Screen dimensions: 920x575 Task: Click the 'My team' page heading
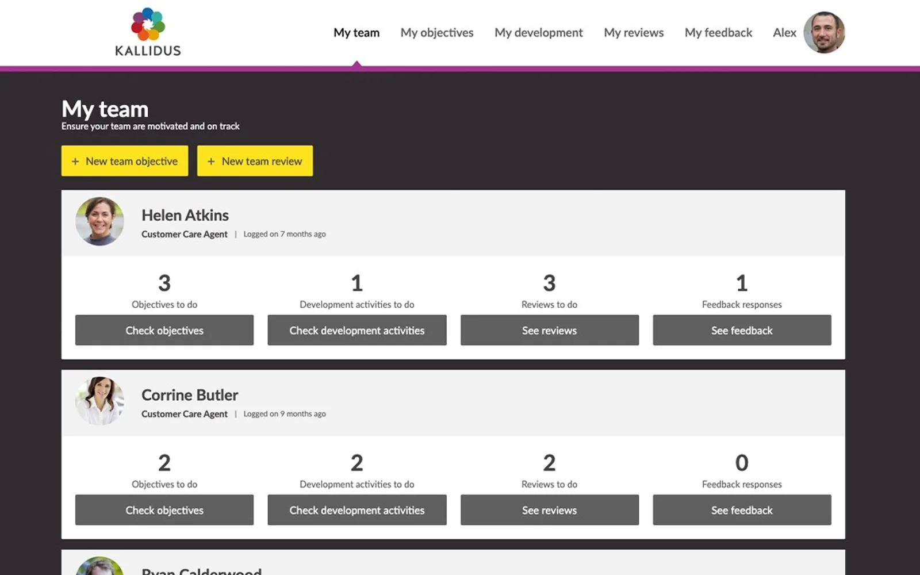(105, 109)
